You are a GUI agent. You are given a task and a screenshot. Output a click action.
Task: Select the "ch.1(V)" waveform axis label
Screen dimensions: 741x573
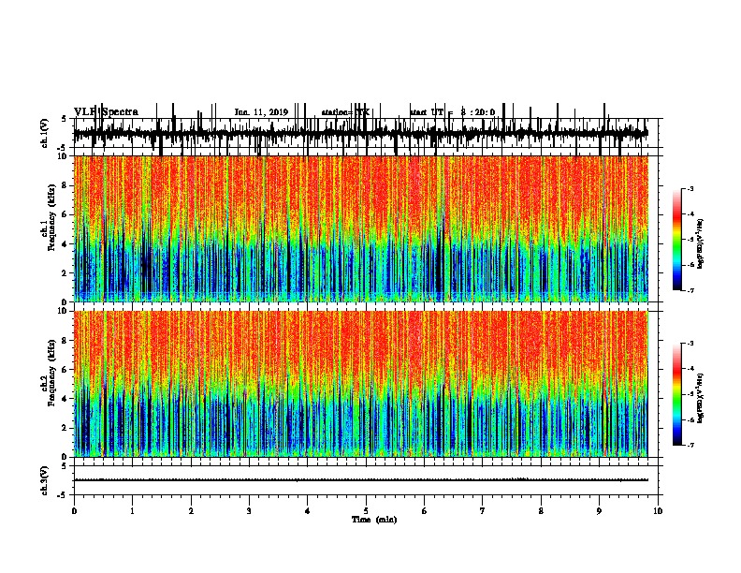(45, 133)
